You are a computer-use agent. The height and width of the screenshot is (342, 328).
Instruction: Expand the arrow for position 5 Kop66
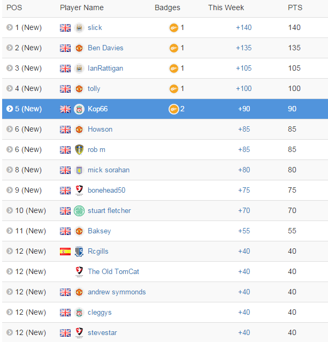(x=10, y=109)
